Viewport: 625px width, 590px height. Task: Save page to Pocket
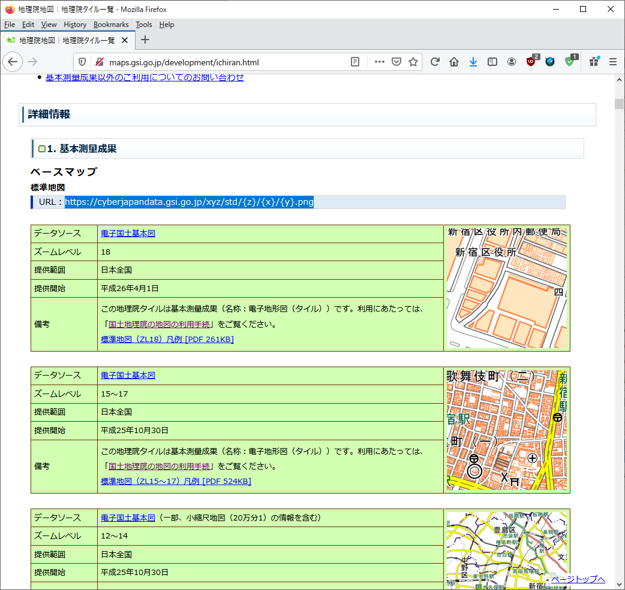coord(396,62)
